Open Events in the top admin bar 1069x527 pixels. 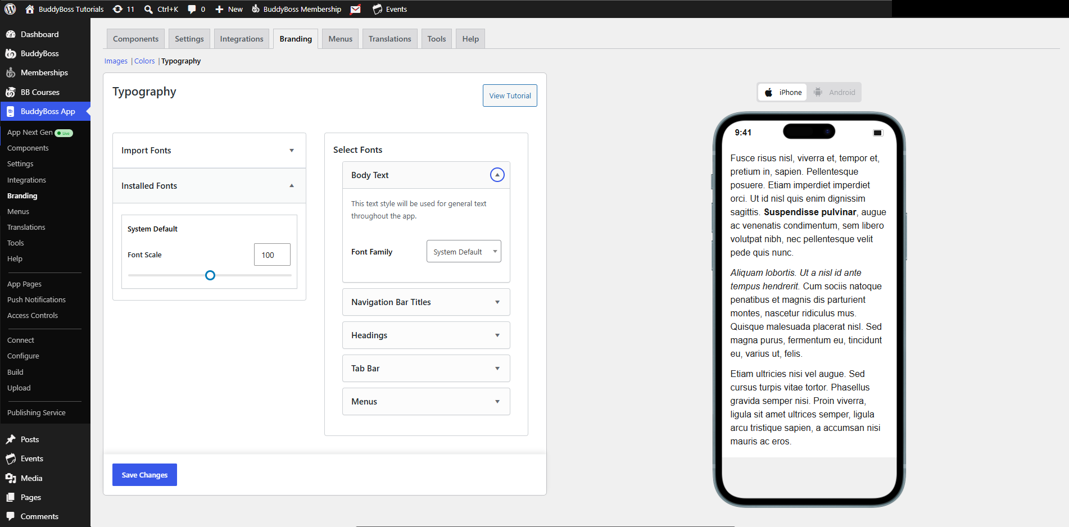coord(389,9)
